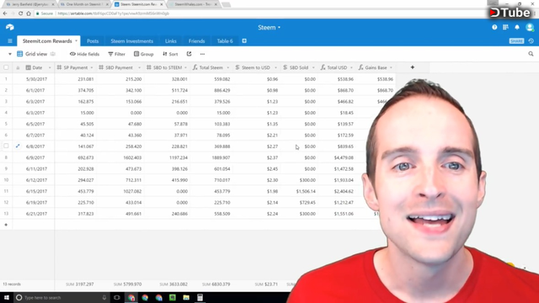Toggle the select all rows checkbox
This screenshot has width=539, height=303.
coord(6,67)
